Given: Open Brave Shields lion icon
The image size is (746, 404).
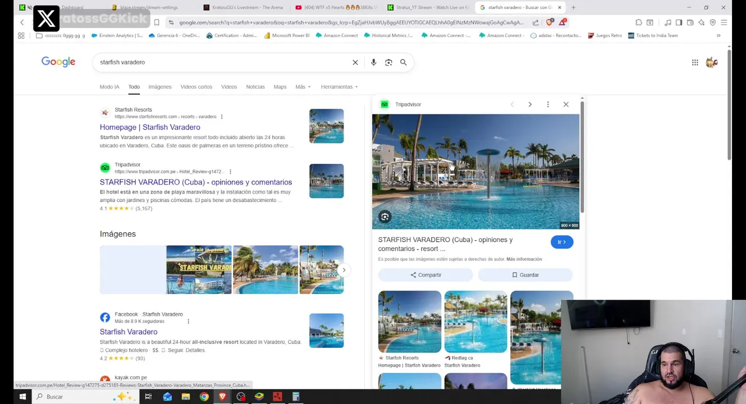Looking at the screenshot, I should tap(550, 22).
